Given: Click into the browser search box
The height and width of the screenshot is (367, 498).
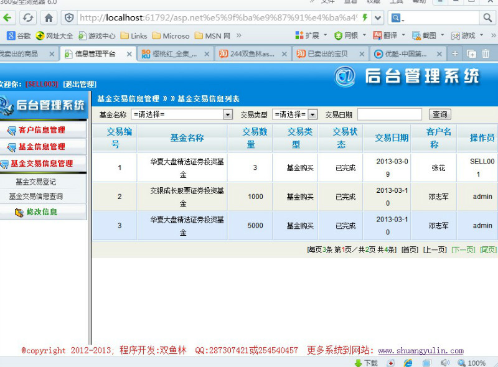Looking at the screenshot, I should click(442, 18).
